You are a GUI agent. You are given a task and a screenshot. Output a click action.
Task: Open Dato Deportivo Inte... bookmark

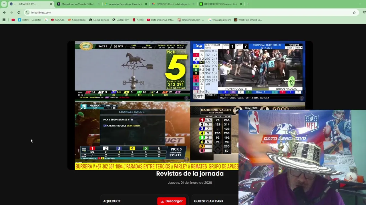160,20
